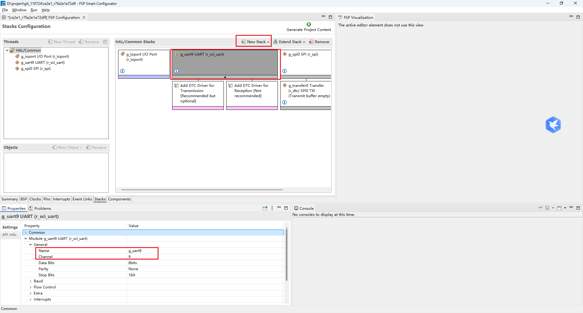This screenshot has width=583, height=313.
Task: Open the Parity value None
Action: point(205,269)
